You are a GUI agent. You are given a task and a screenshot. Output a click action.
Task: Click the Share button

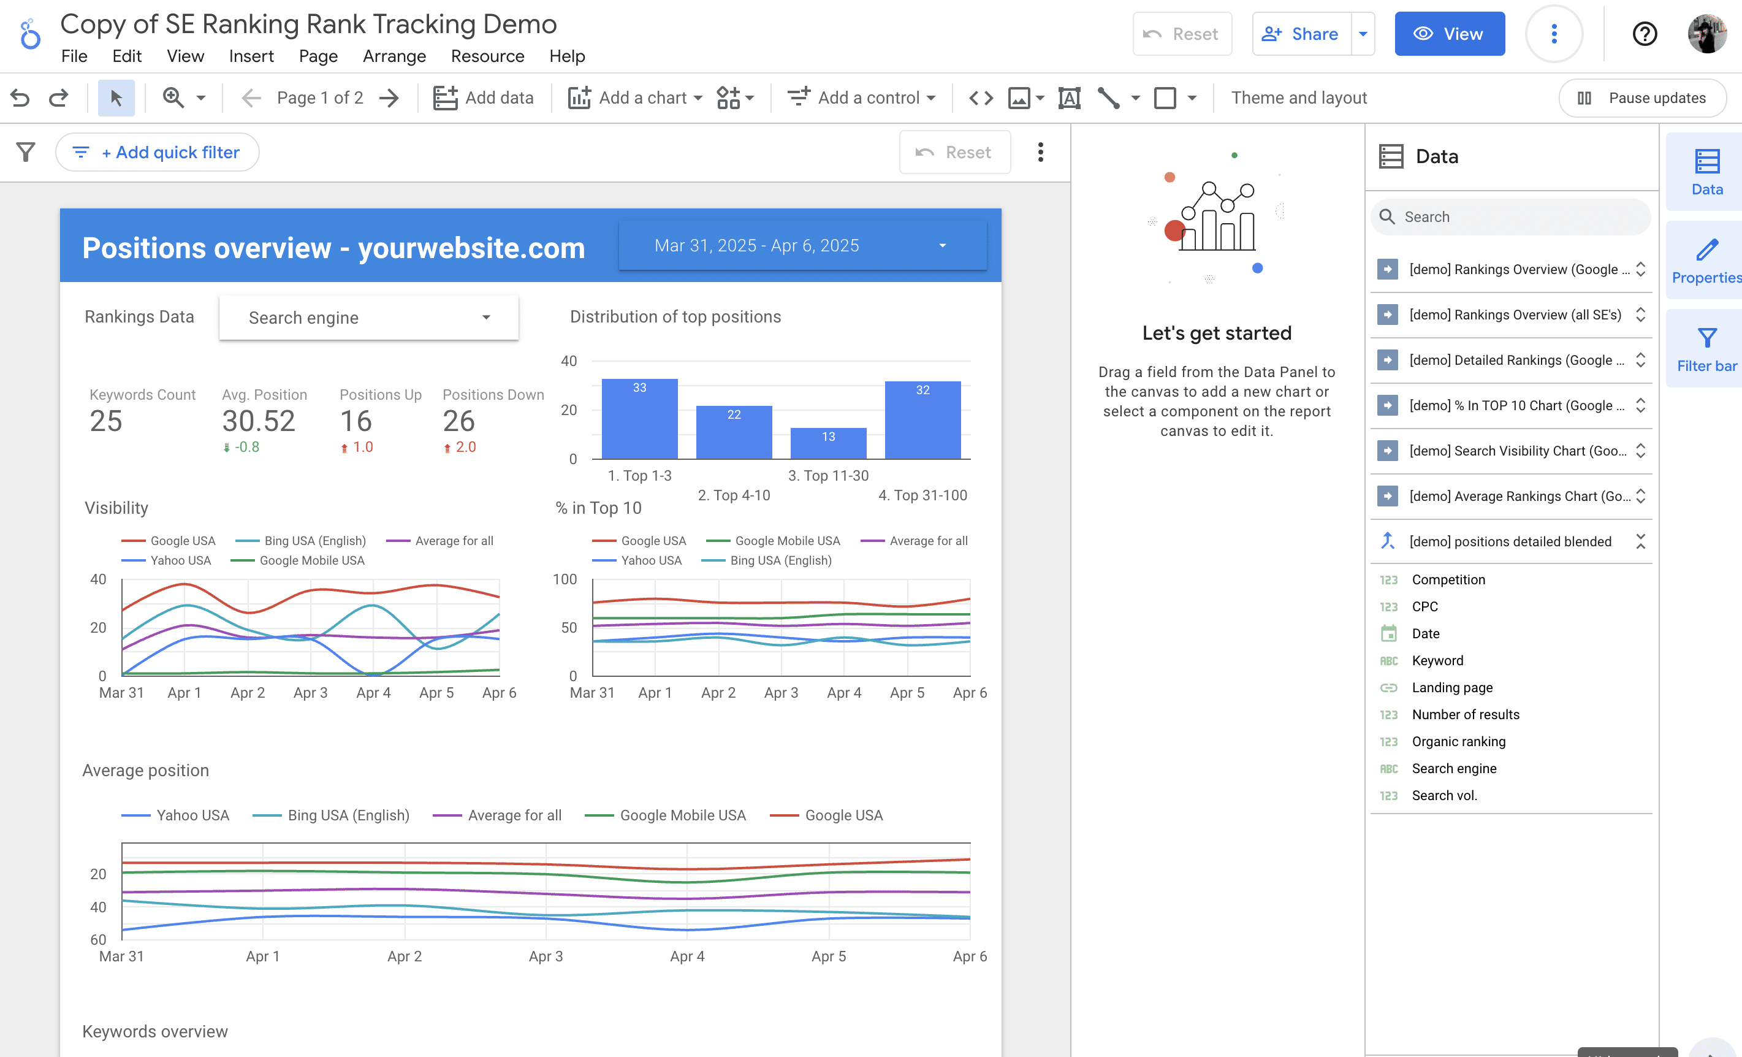1301,33
